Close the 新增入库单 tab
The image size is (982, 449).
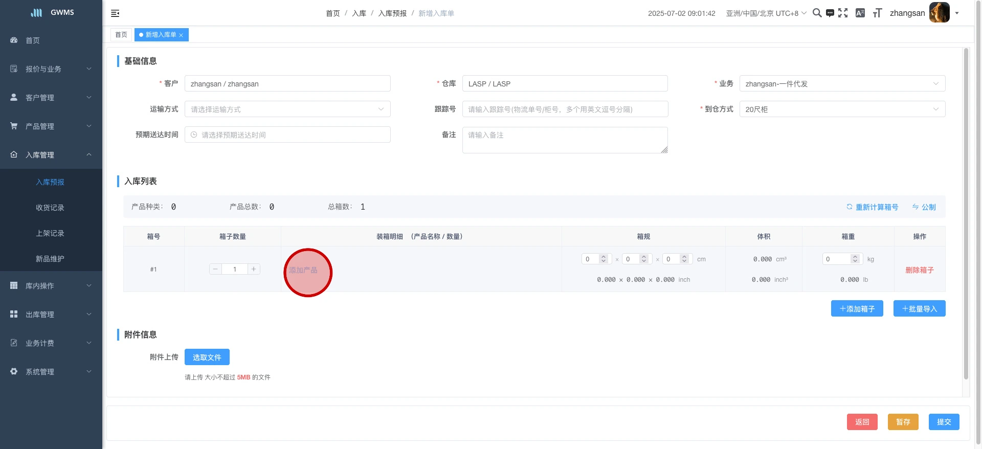[x=181, y=35]
